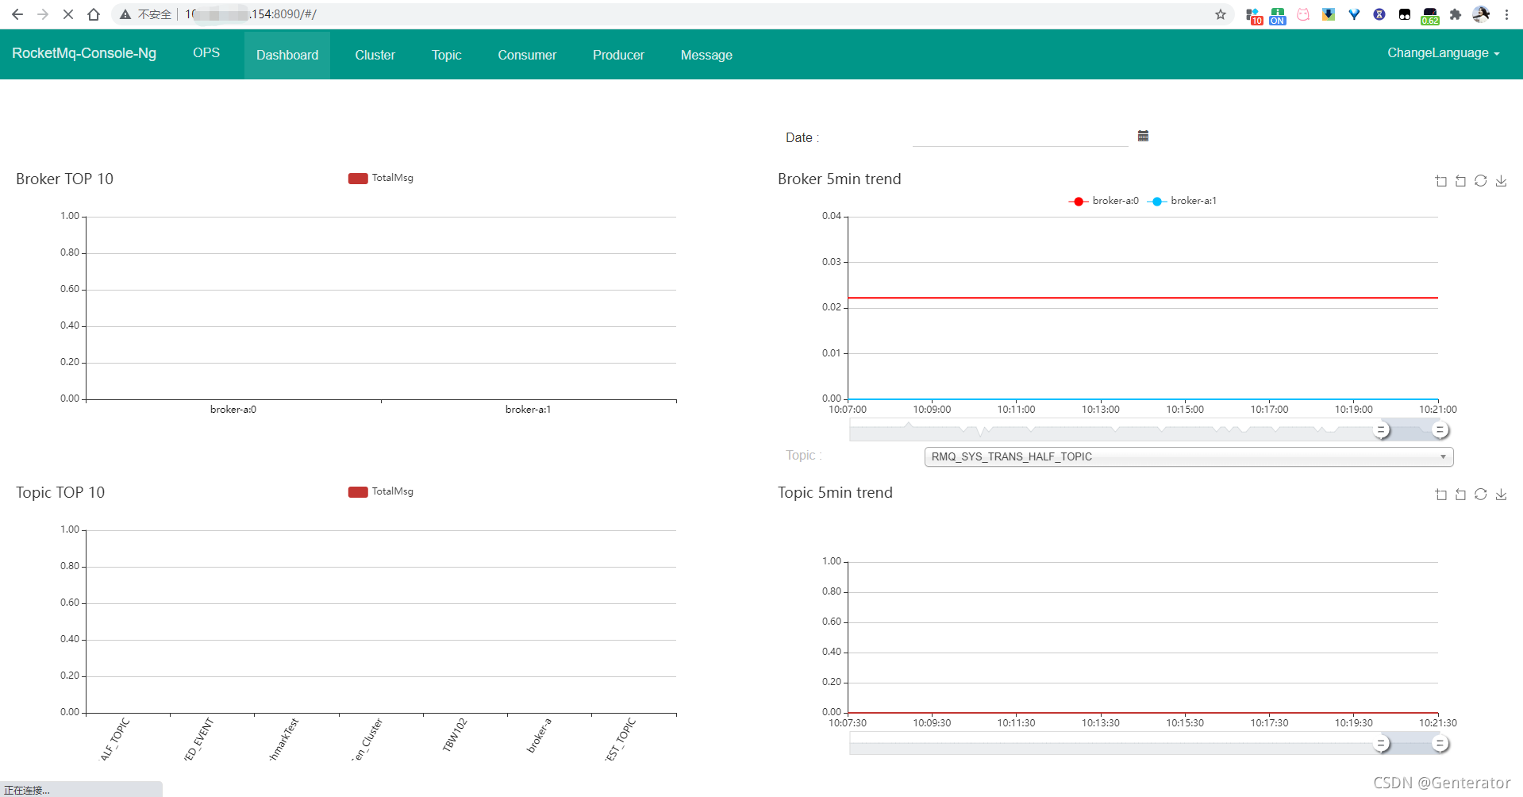Image resolution: width=1523 pixels, height=797 pixels.
Task: Activate zoom-area tool on Topic 5min trend
Action: coord(1441,495)
